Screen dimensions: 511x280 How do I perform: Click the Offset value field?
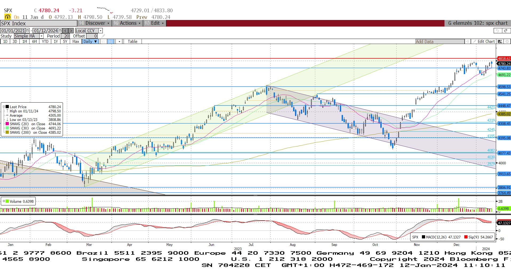click(x=92, y=36)
